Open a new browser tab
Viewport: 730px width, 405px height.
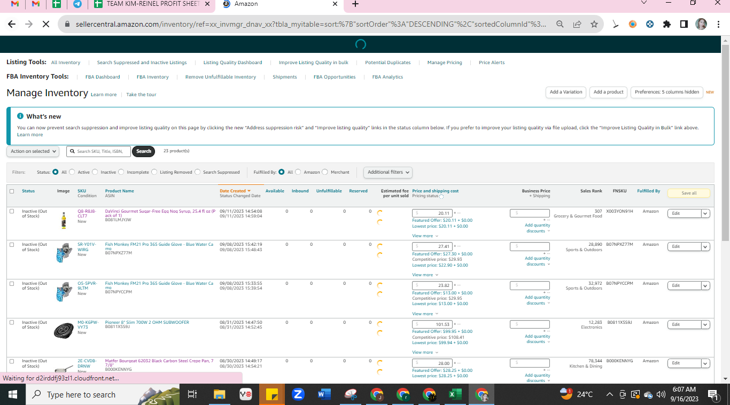point(355,4)
